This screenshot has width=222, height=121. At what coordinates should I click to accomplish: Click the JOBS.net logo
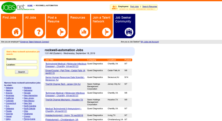click(x=18, y=7)
